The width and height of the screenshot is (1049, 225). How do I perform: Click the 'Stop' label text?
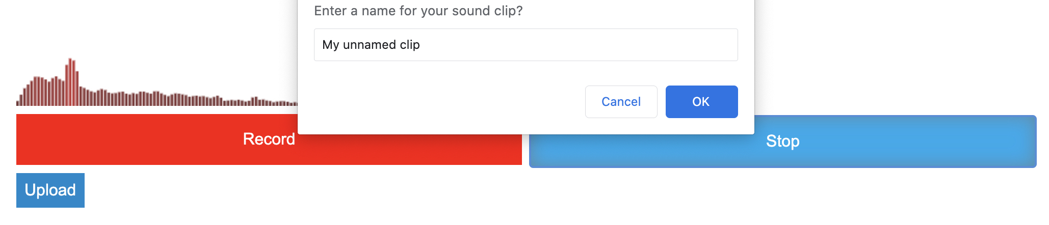782,141
